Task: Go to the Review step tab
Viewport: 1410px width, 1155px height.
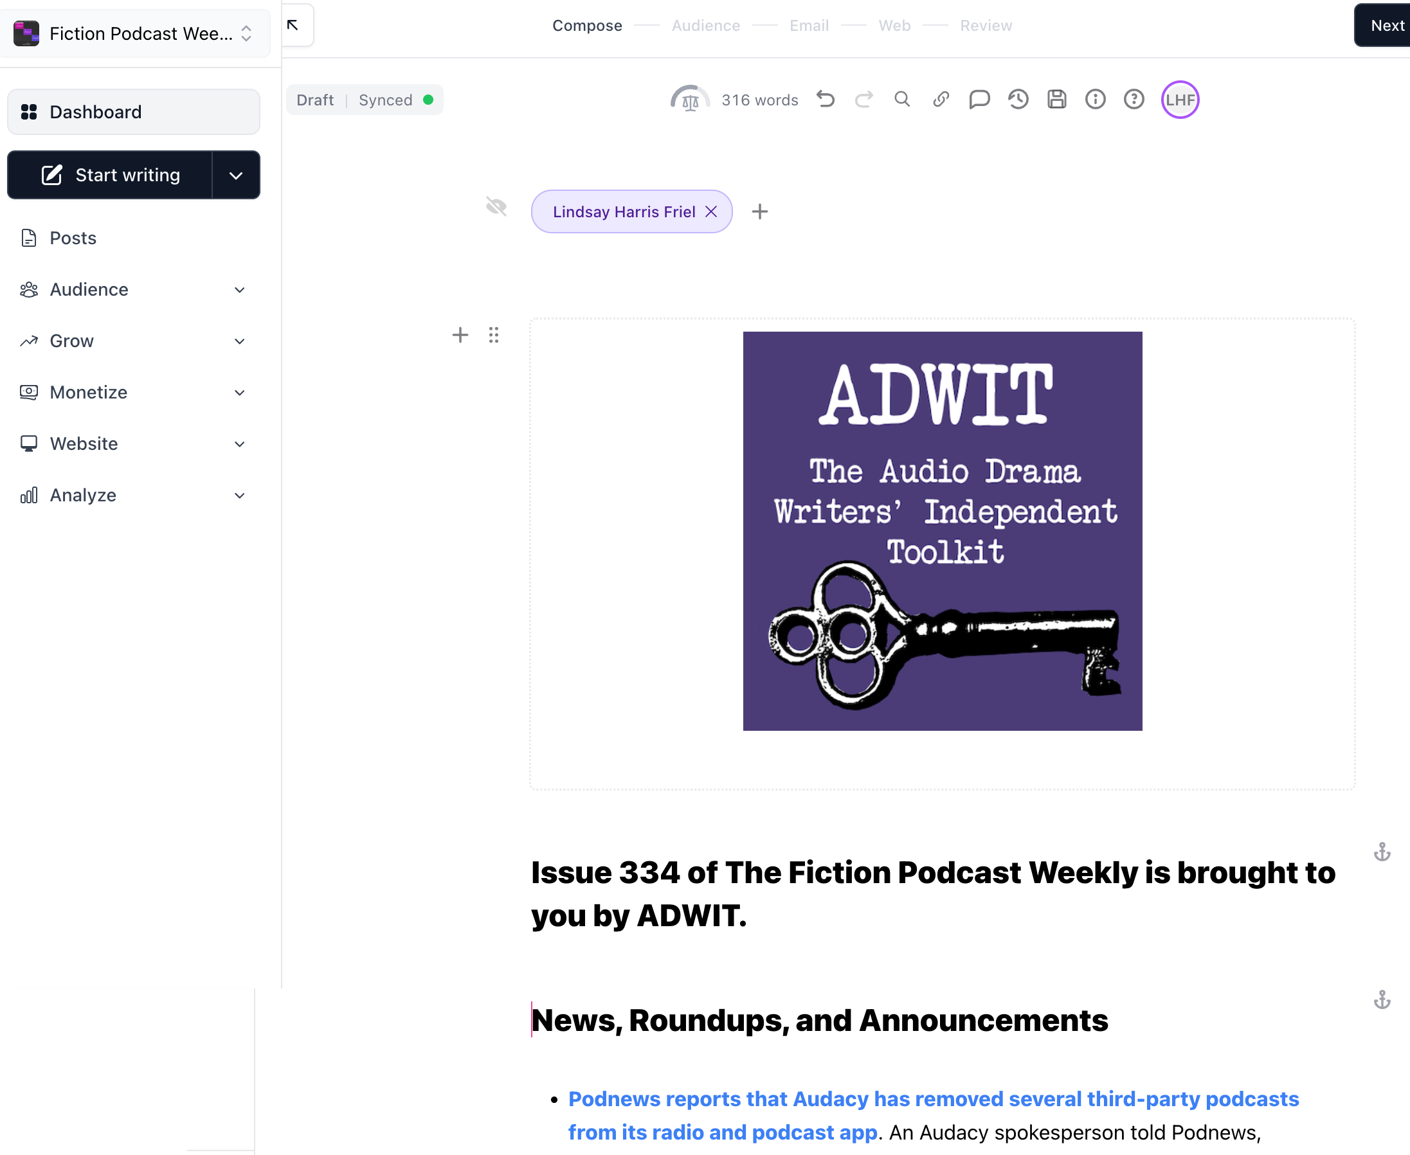Action: (x=985, y=25)
